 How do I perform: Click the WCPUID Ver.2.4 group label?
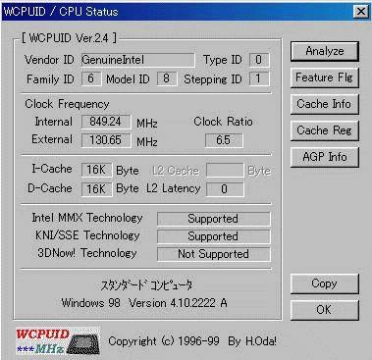[69, 38]
